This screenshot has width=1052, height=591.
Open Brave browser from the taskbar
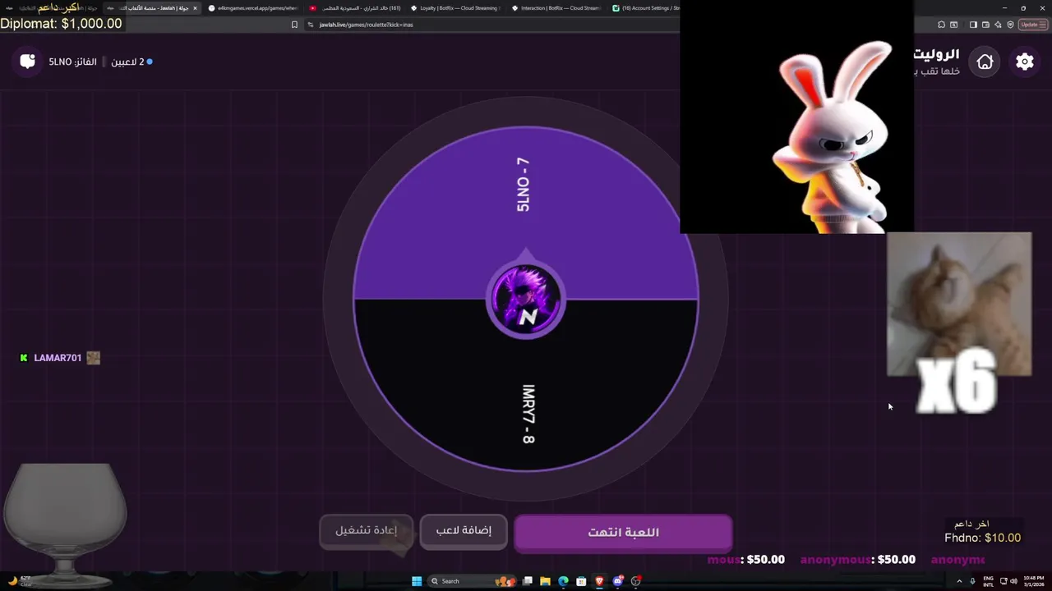pyautogui.click(x=599, y=581)
